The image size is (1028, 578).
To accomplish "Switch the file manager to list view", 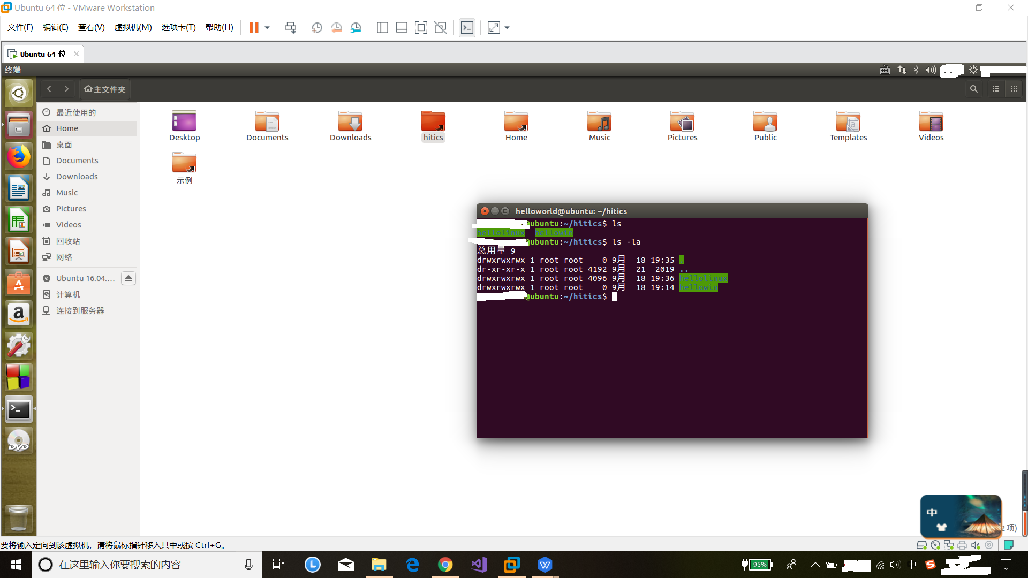I will click(995, 89).
